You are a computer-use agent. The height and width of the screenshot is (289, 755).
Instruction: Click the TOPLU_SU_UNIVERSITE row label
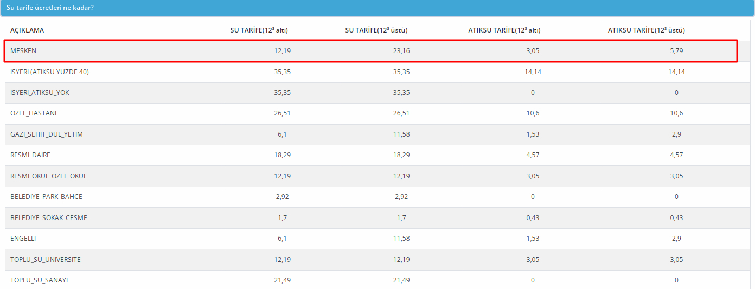(46, 260)
